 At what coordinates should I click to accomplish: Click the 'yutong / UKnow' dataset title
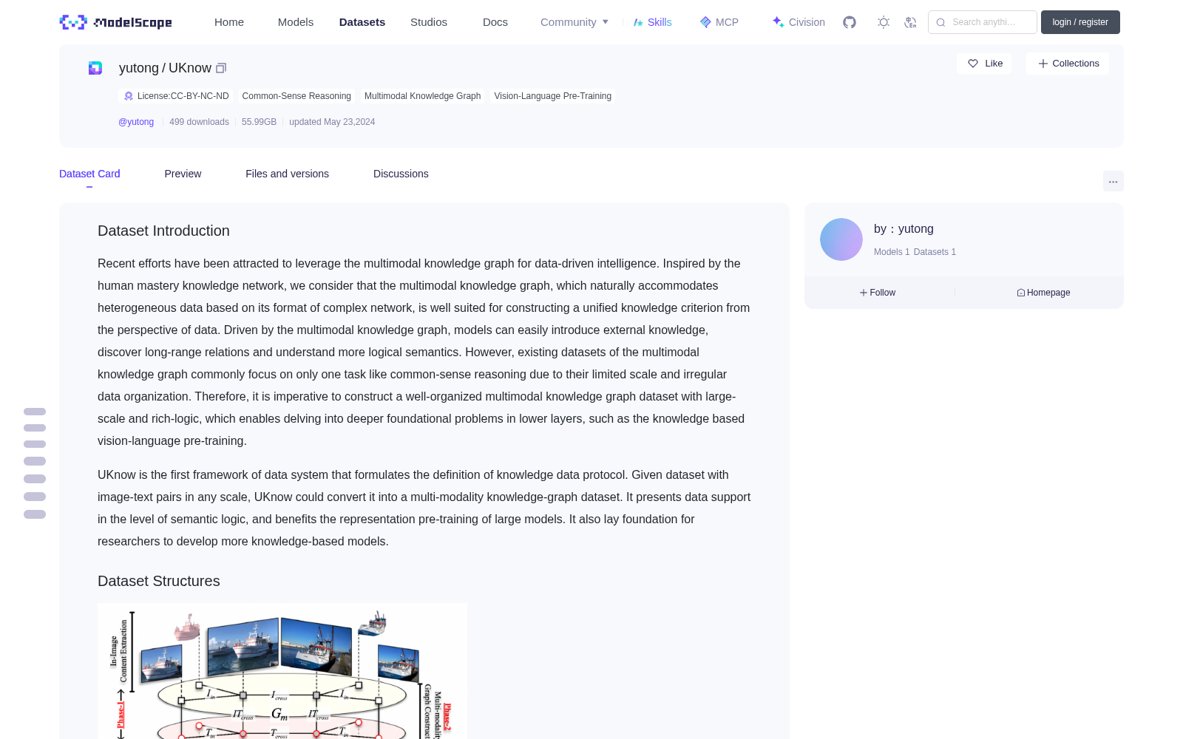click(x=165, y=68)
